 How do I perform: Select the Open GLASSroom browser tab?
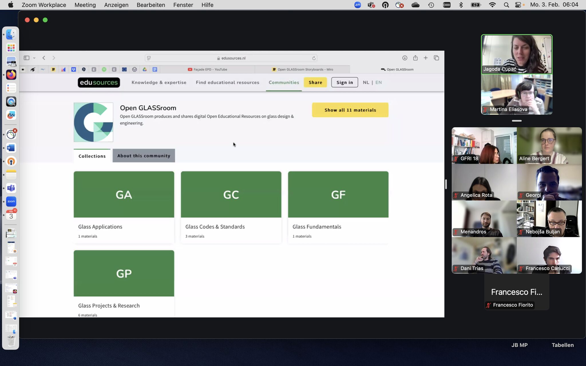(397, 69)
